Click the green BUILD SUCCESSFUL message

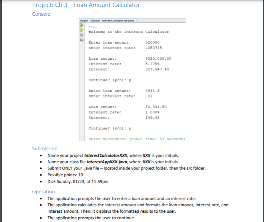click(x=137, y=139)
